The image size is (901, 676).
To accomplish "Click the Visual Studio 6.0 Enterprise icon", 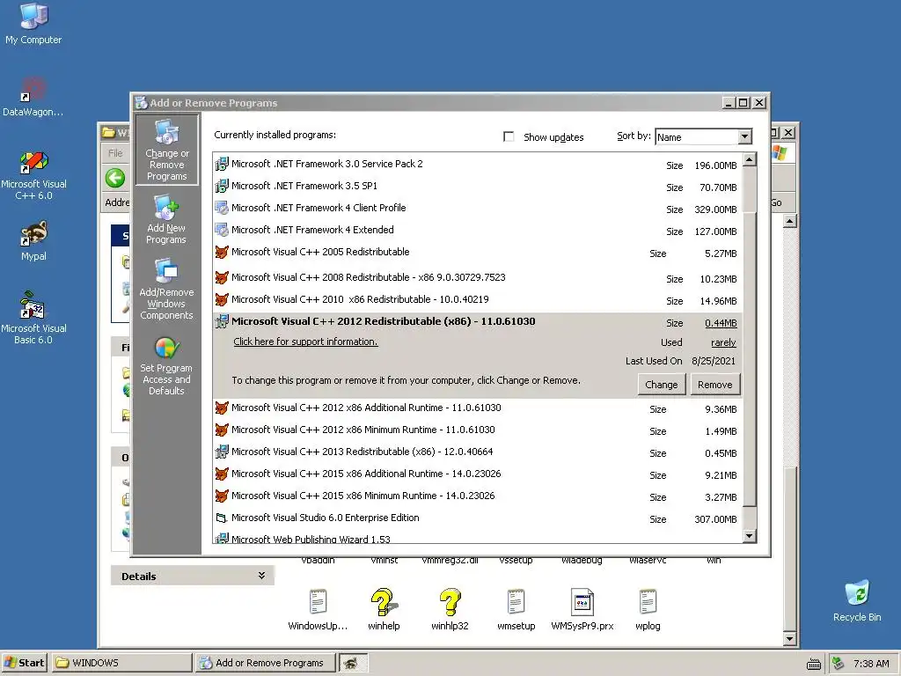I will [221, 518].
